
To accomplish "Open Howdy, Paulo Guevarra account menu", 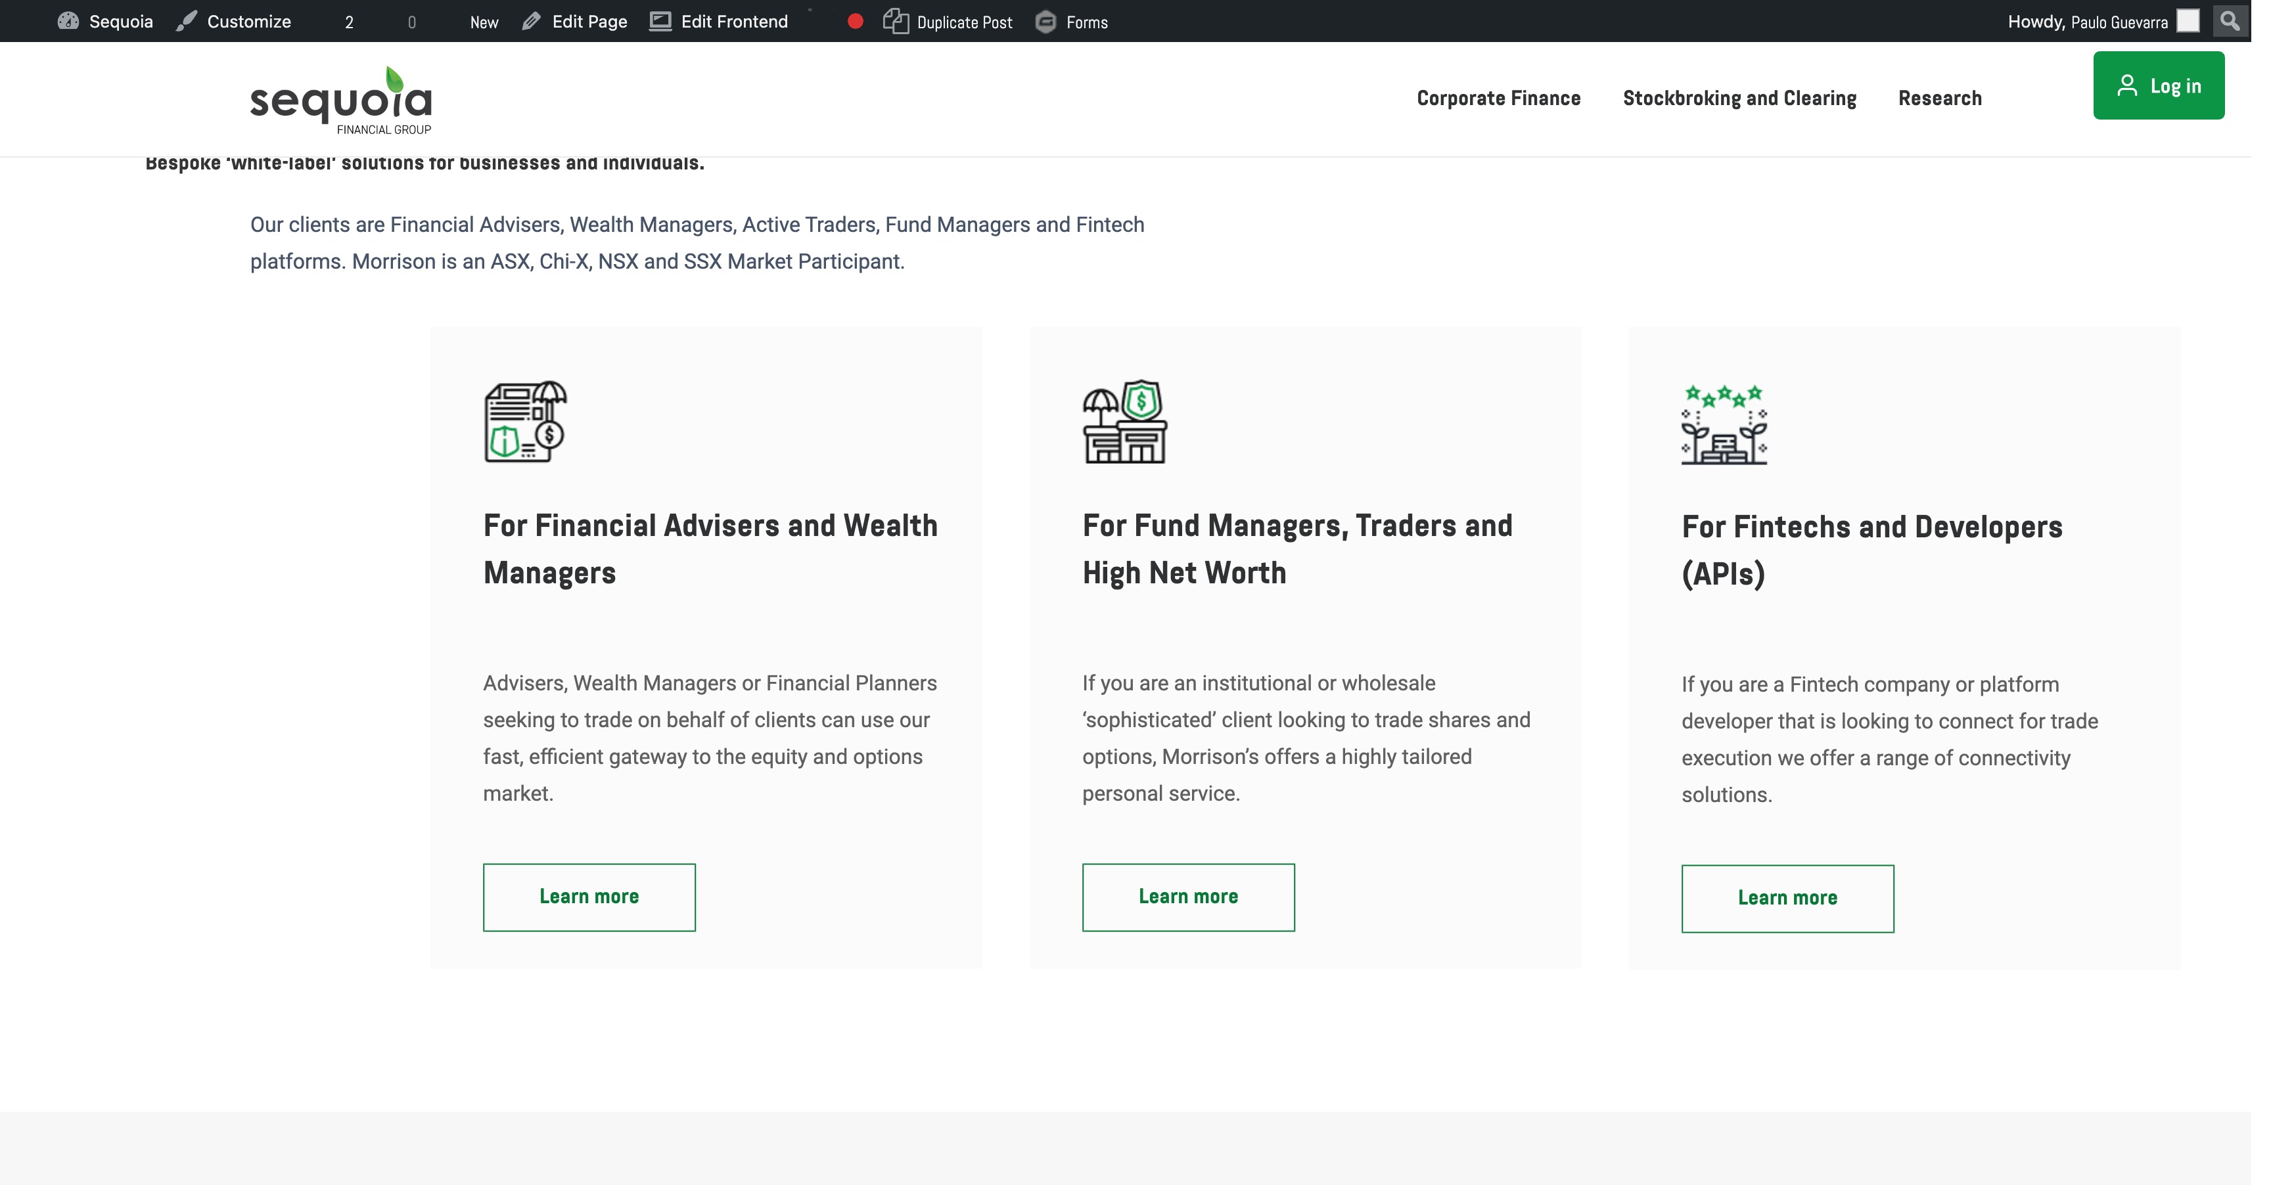I will 2087,21.
